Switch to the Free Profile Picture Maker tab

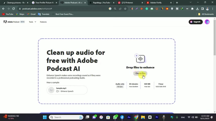[44, 3]
